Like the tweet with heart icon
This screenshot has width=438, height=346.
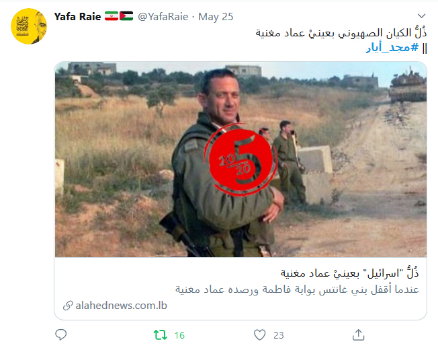(x=259, y=335)
